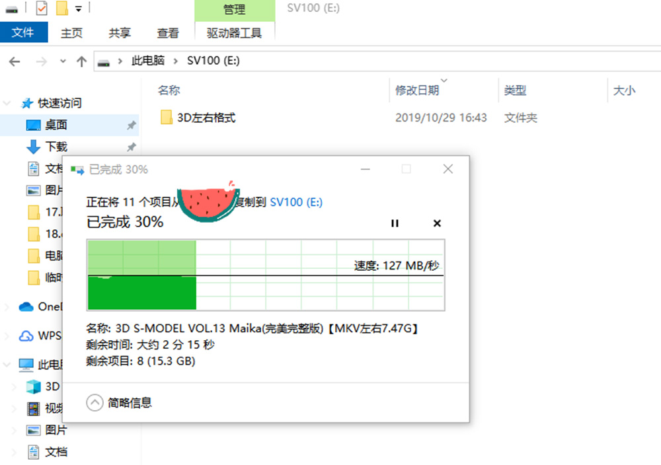
Task: Click the copy progress speed graph
Action: coord(266,275)
